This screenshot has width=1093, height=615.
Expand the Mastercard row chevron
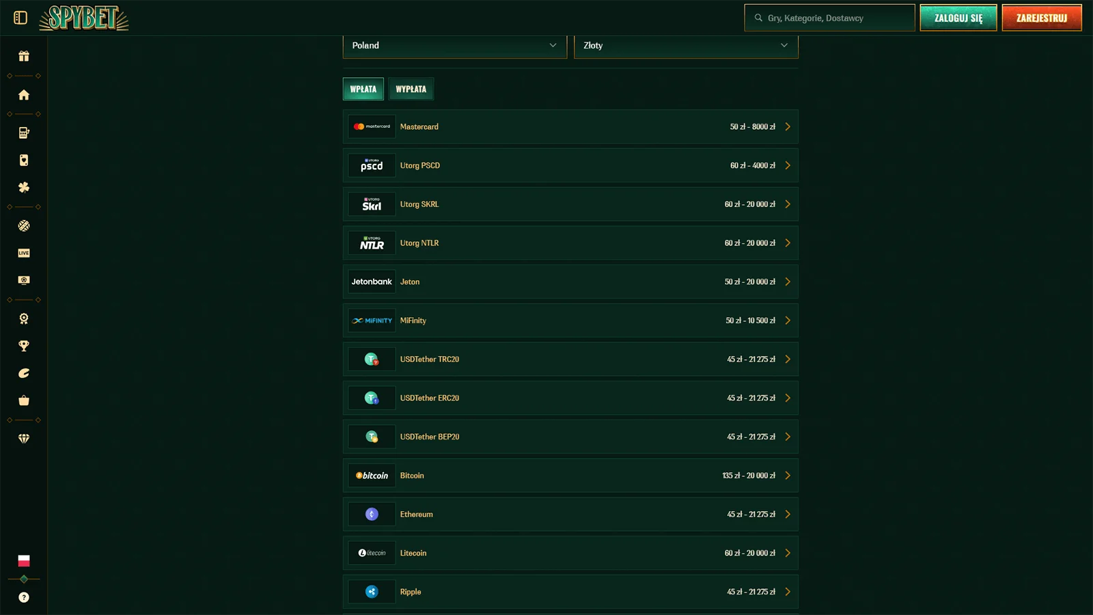coord(788,126)
